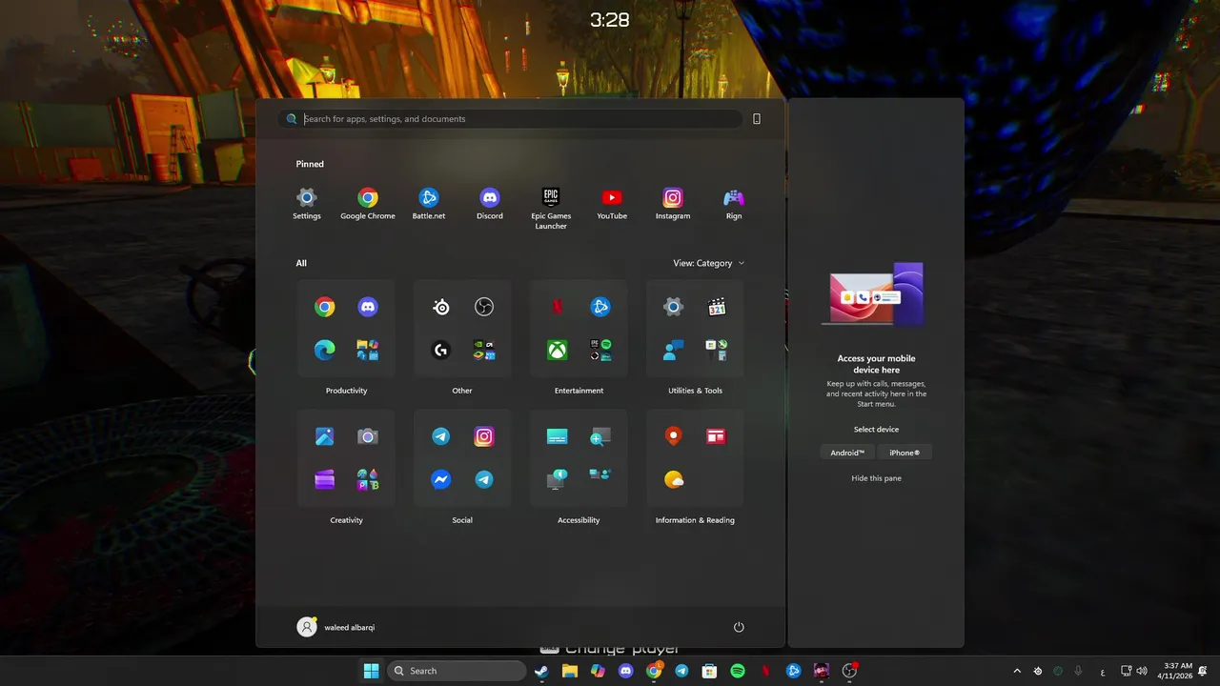Launch Netflix in the Entertainment category

(x=558, y=307)
